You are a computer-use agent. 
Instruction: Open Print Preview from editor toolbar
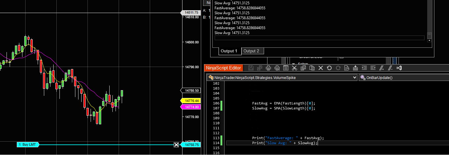click(x=277, y=68)
